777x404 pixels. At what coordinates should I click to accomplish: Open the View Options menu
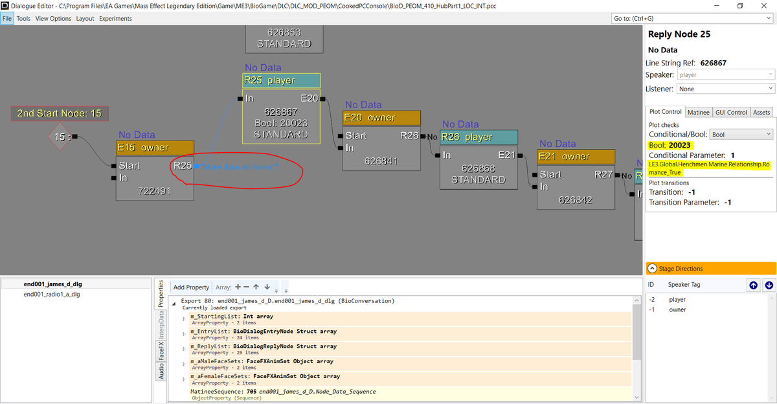pos(53,19)
